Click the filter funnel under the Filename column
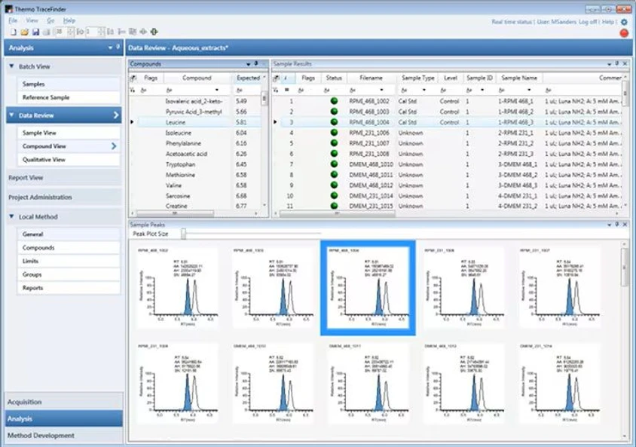The width and height of the screenshot is (636, 447). [x=352, y=90]
